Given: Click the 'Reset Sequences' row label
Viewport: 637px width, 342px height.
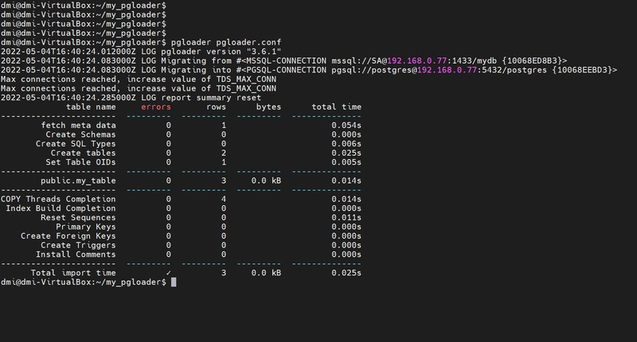Looking at the screenshot, I should [78, 217].
